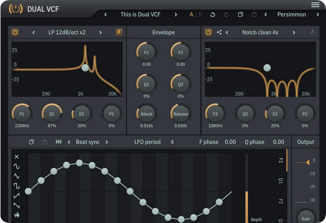Select previous filter type before LP 12dB/oct x2
This screenshot has width=326, height=223.
coord(33,32)
